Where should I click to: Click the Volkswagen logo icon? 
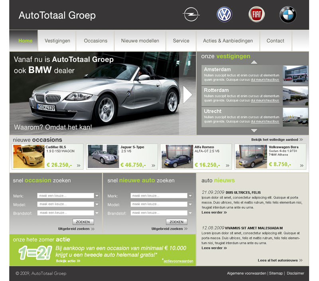[x=224, y=15]
